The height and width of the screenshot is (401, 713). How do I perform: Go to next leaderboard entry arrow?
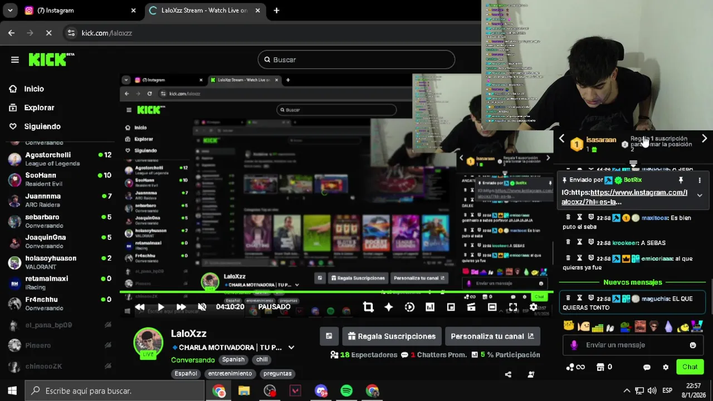coord(704,139)
